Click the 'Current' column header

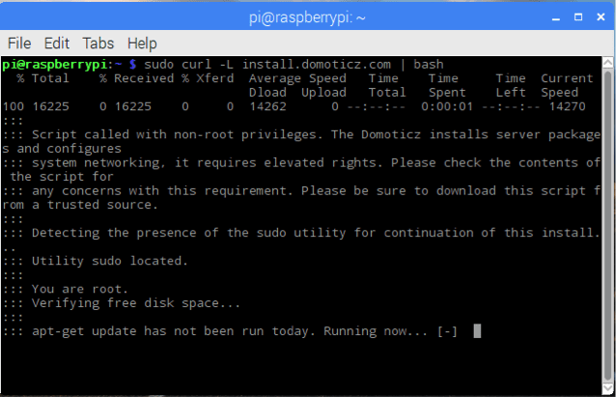[x=567, y=78]
